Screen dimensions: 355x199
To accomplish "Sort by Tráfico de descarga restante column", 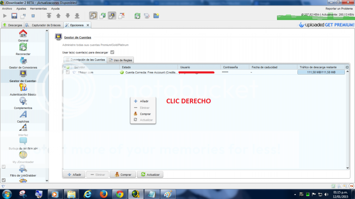I will [x=321, y=67].
